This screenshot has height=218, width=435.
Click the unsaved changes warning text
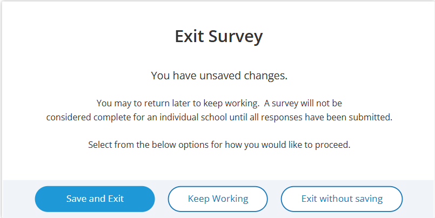(x=219, y=76)
